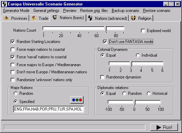Click the Colonial Dynamism slider thumb

(x=131, y=64)
